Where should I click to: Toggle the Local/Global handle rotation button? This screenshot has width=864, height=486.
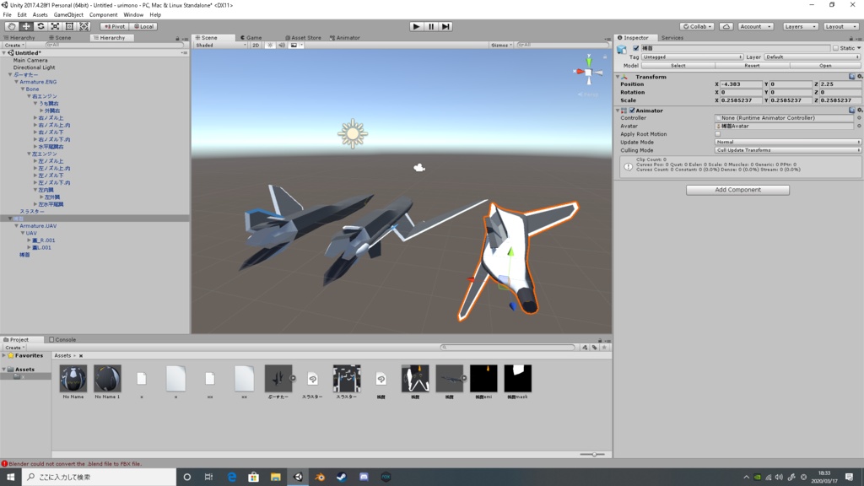click(143, 26)
